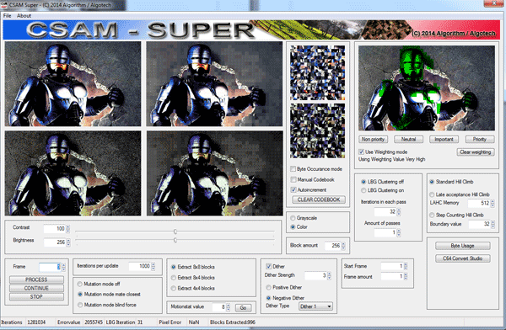Toggle the Manual Codebook checkbox

[x=293, y=179]
